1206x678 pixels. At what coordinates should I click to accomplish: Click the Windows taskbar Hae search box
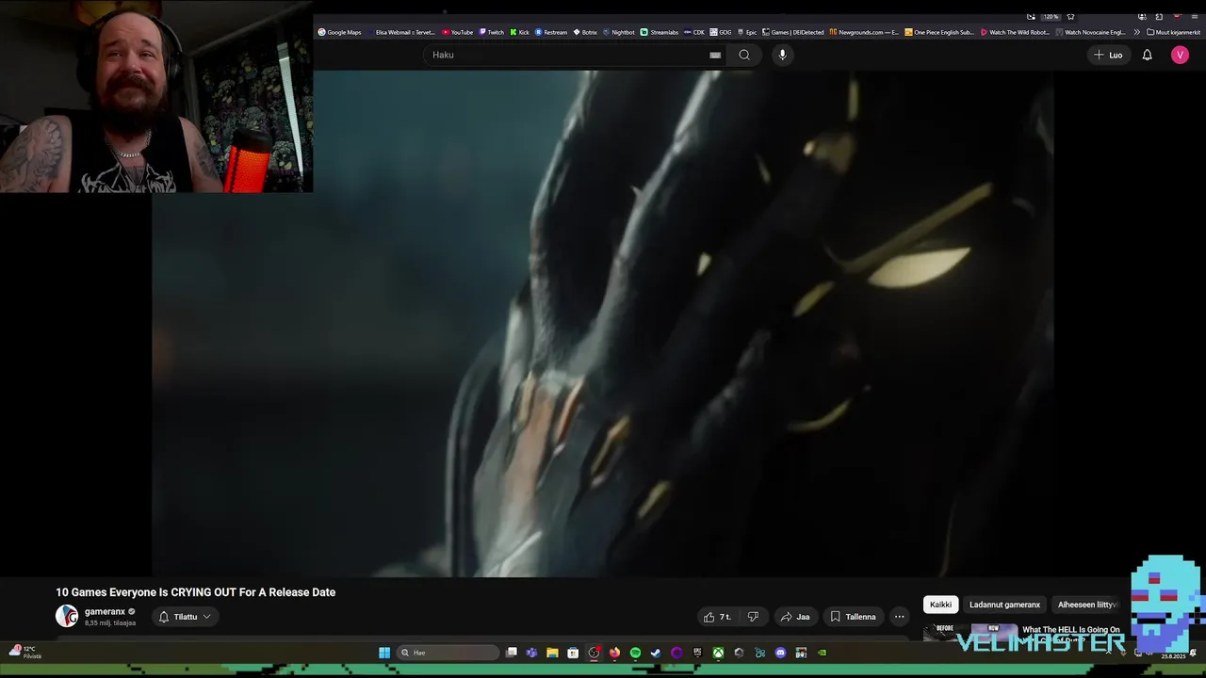coord(448,653)
